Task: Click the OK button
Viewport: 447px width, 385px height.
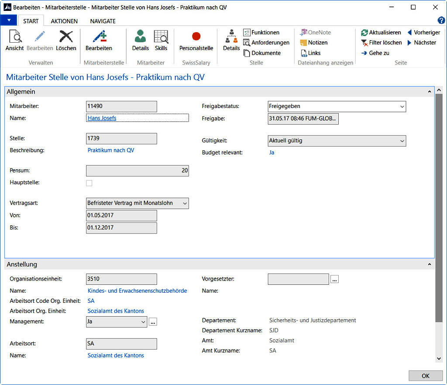Action: click(x=425, y=376)
